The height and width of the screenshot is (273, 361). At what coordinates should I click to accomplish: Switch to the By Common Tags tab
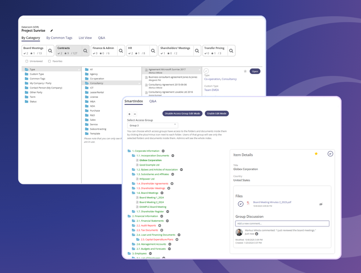(x=59, y=38)
